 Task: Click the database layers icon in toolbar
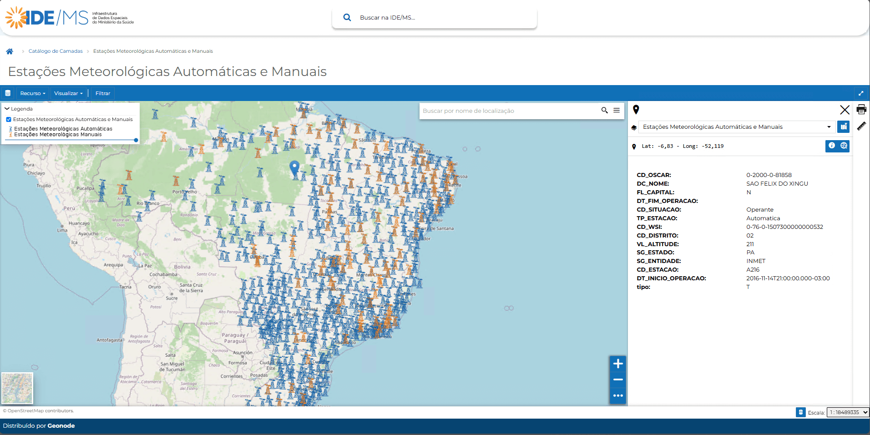tap(8, 93)
